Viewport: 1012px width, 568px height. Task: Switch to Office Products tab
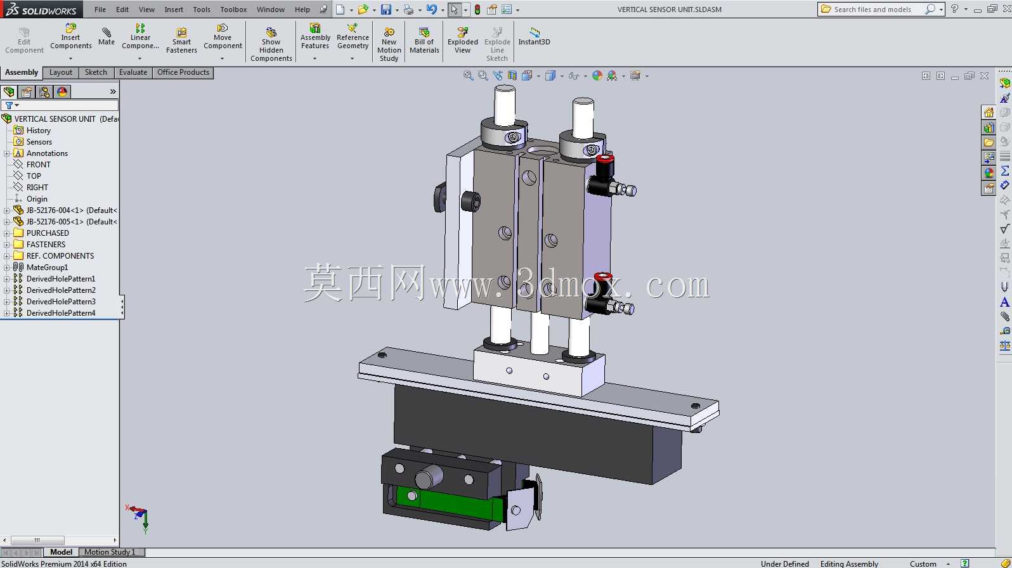pos(183,72)
